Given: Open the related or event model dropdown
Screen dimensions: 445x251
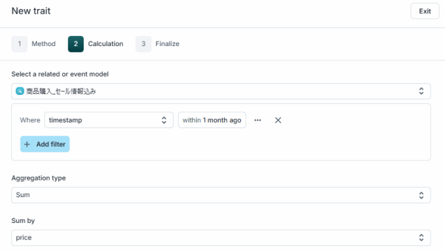Looking at the screenshot, I should coord(221,91).
